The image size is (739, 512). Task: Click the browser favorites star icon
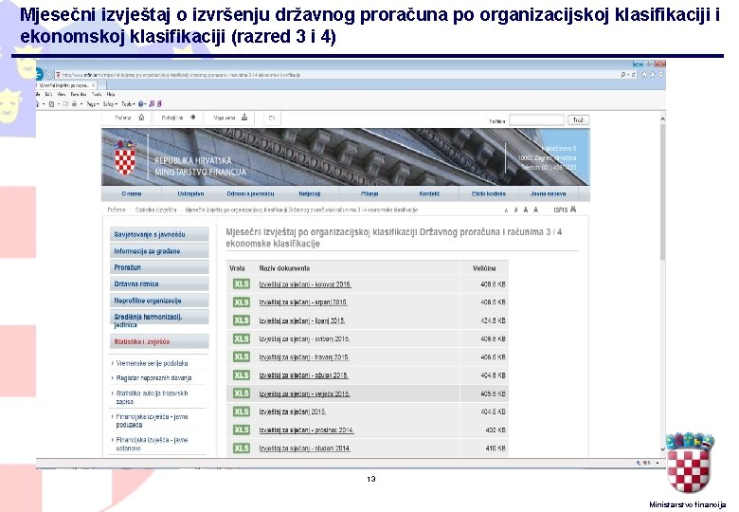tap(653, 75)
